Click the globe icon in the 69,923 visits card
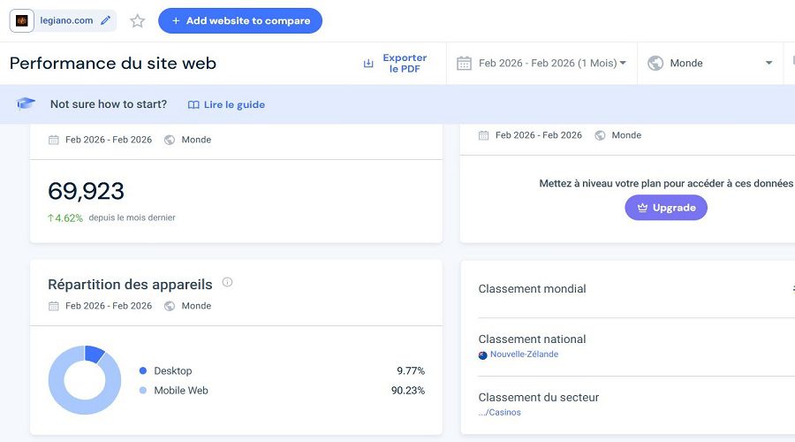Viewport: 795px width, 442px height. click(170, 140)
